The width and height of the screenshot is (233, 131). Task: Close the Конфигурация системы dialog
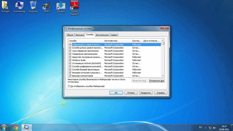click(x=165, y=28)
